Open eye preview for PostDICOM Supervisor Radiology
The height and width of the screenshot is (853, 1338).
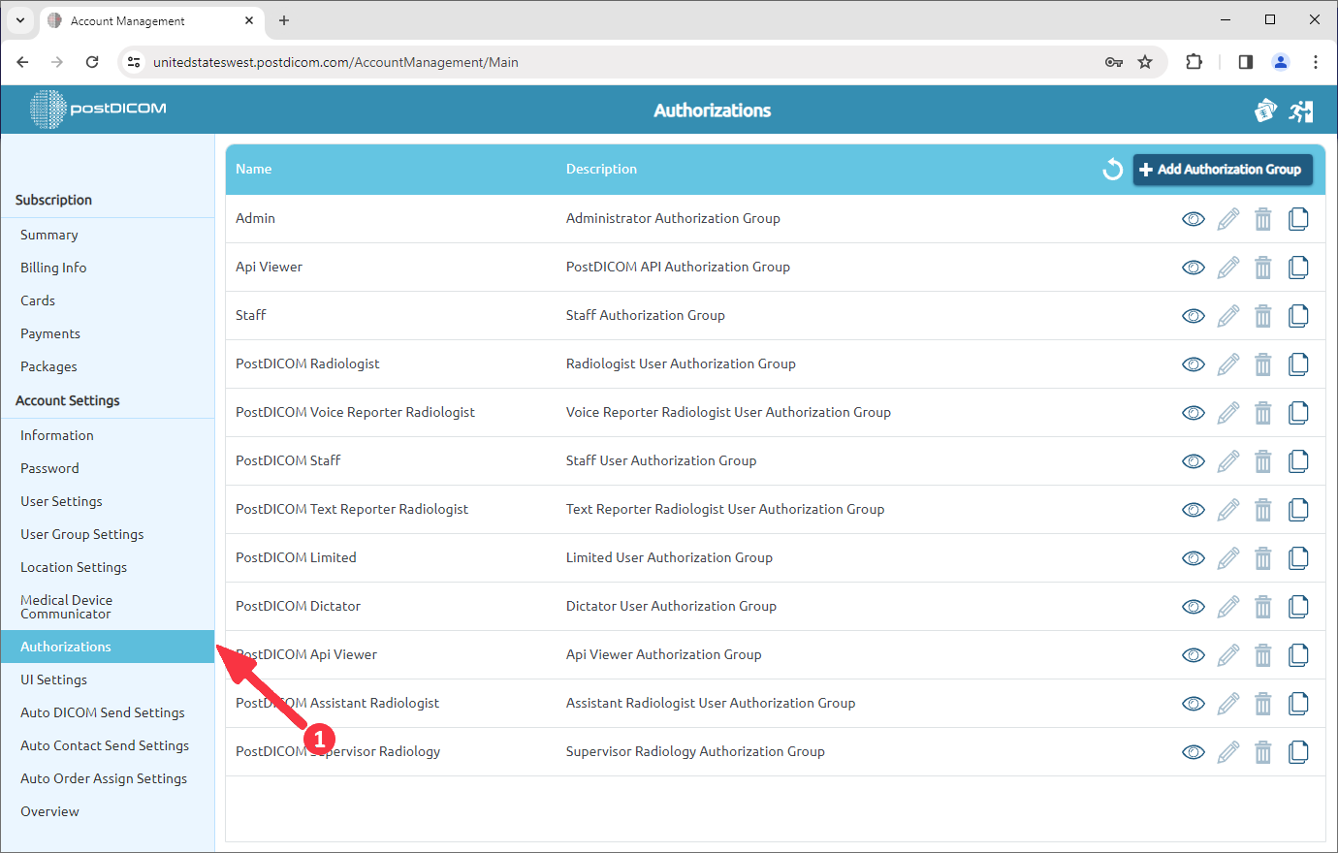tap(1193, 751)
